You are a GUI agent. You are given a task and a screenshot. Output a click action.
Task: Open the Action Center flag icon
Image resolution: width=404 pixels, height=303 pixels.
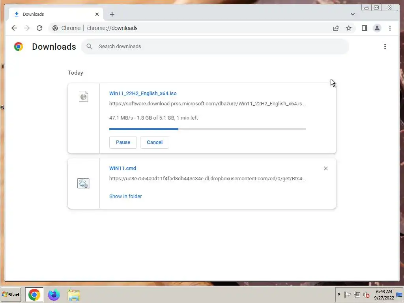pos(347,294)
